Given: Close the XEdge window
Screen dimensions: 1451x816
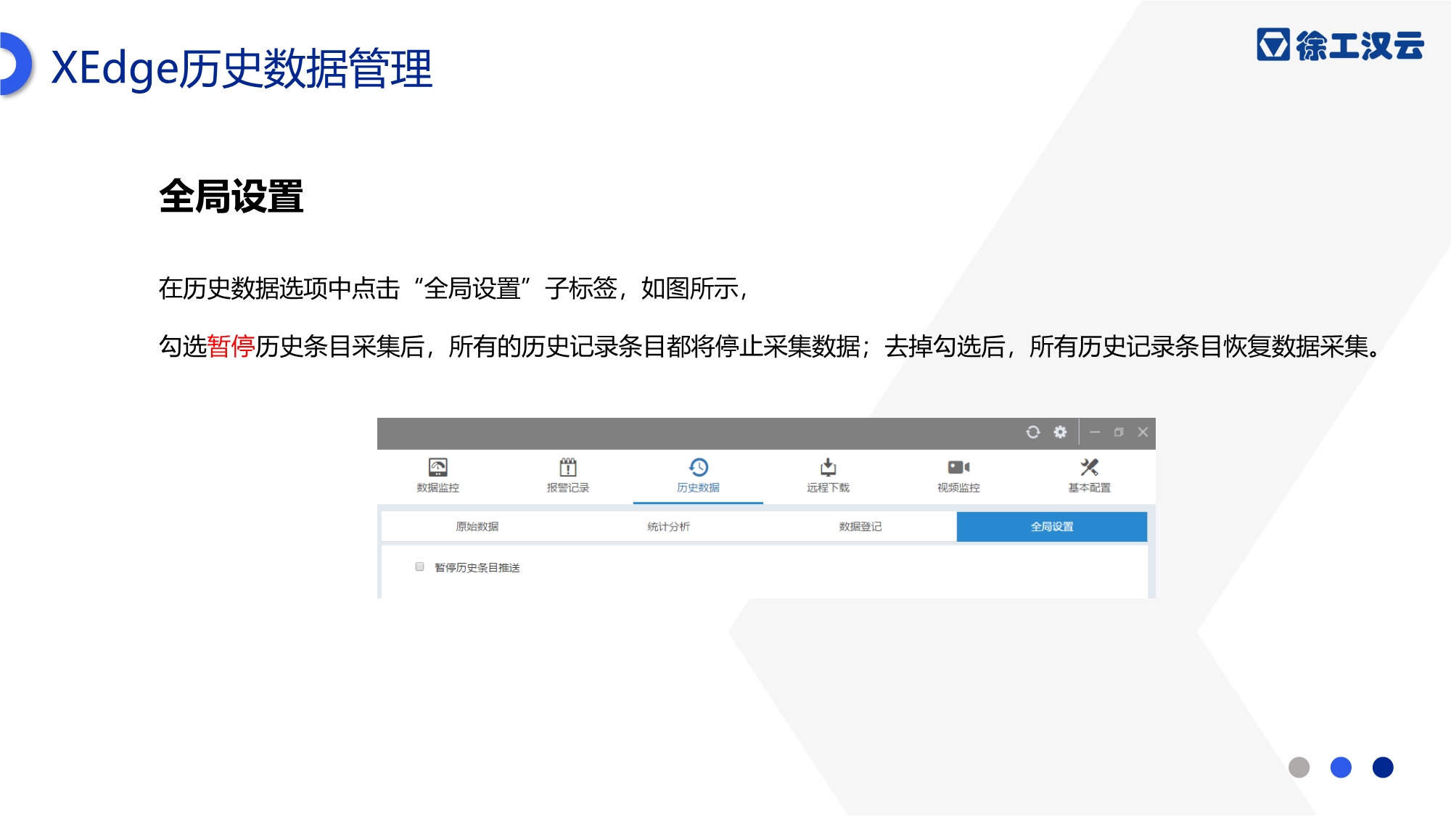Looking at the screenshot, I should coord(1143,432).
